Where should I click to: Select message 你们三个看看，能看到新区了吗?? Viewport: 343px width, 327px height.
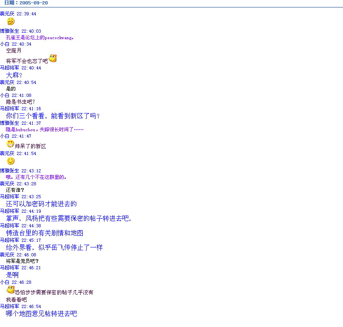click(53, 116)
